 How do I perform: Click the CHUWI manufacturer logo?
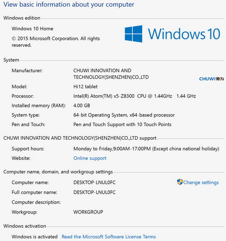coord(211,79)
